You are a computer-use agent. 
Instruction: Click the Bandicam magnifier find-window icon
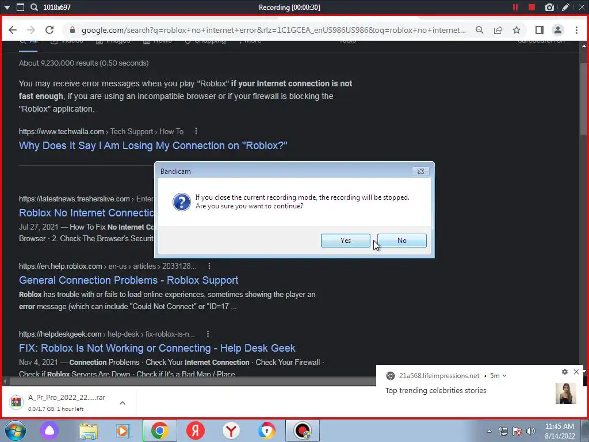click(x=34, y=7)
